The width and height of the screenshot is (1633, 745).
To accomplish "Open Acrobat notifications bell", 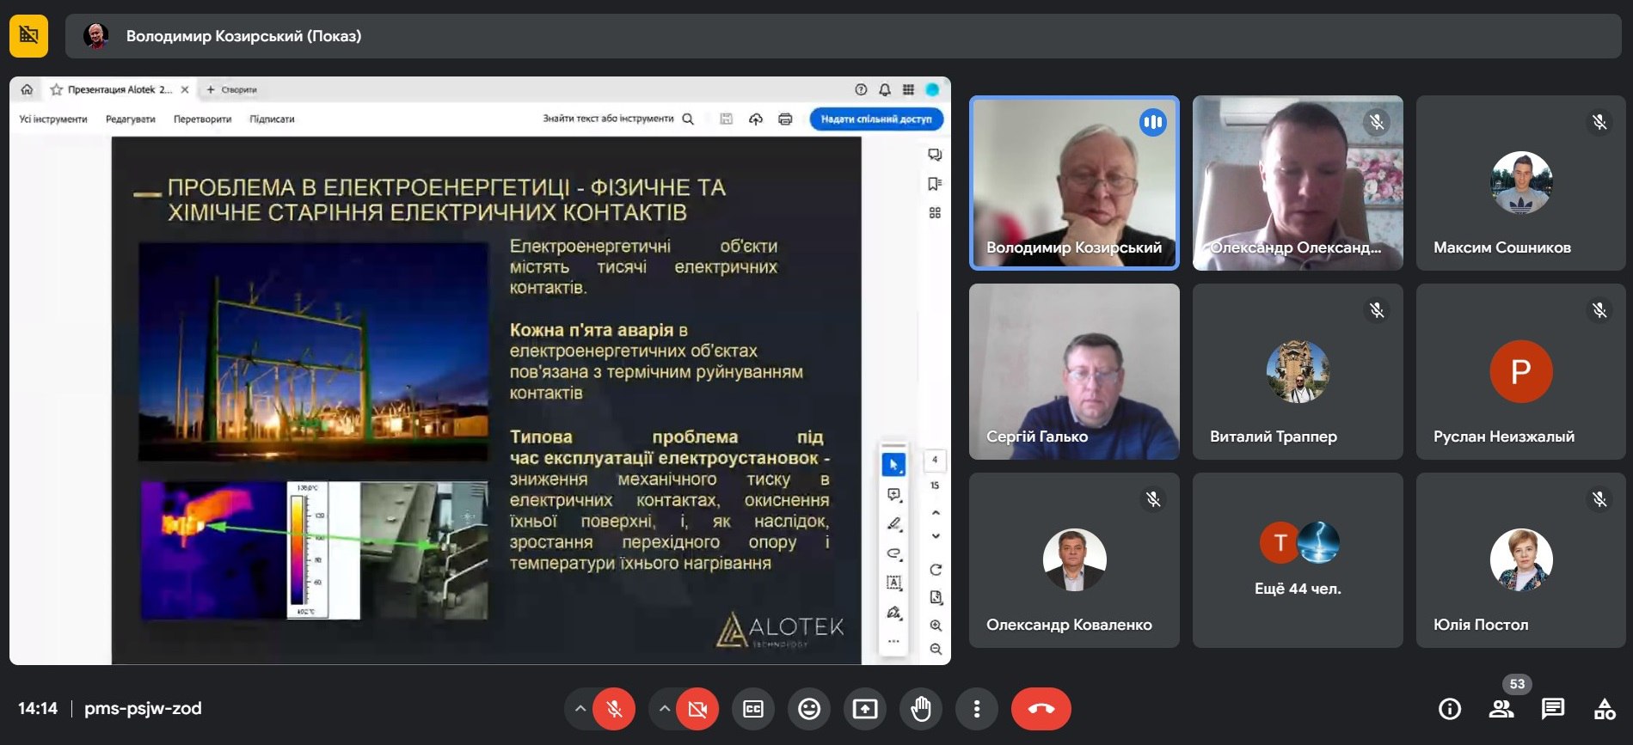I will coord(885,89).
